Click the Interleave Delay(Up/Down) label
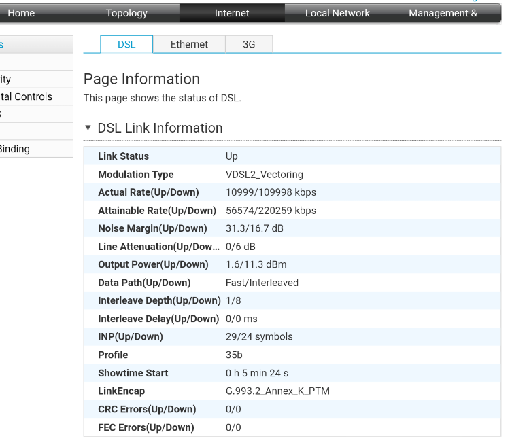The height and width of the screenshot is (441, 510). [x=158, y=319]
